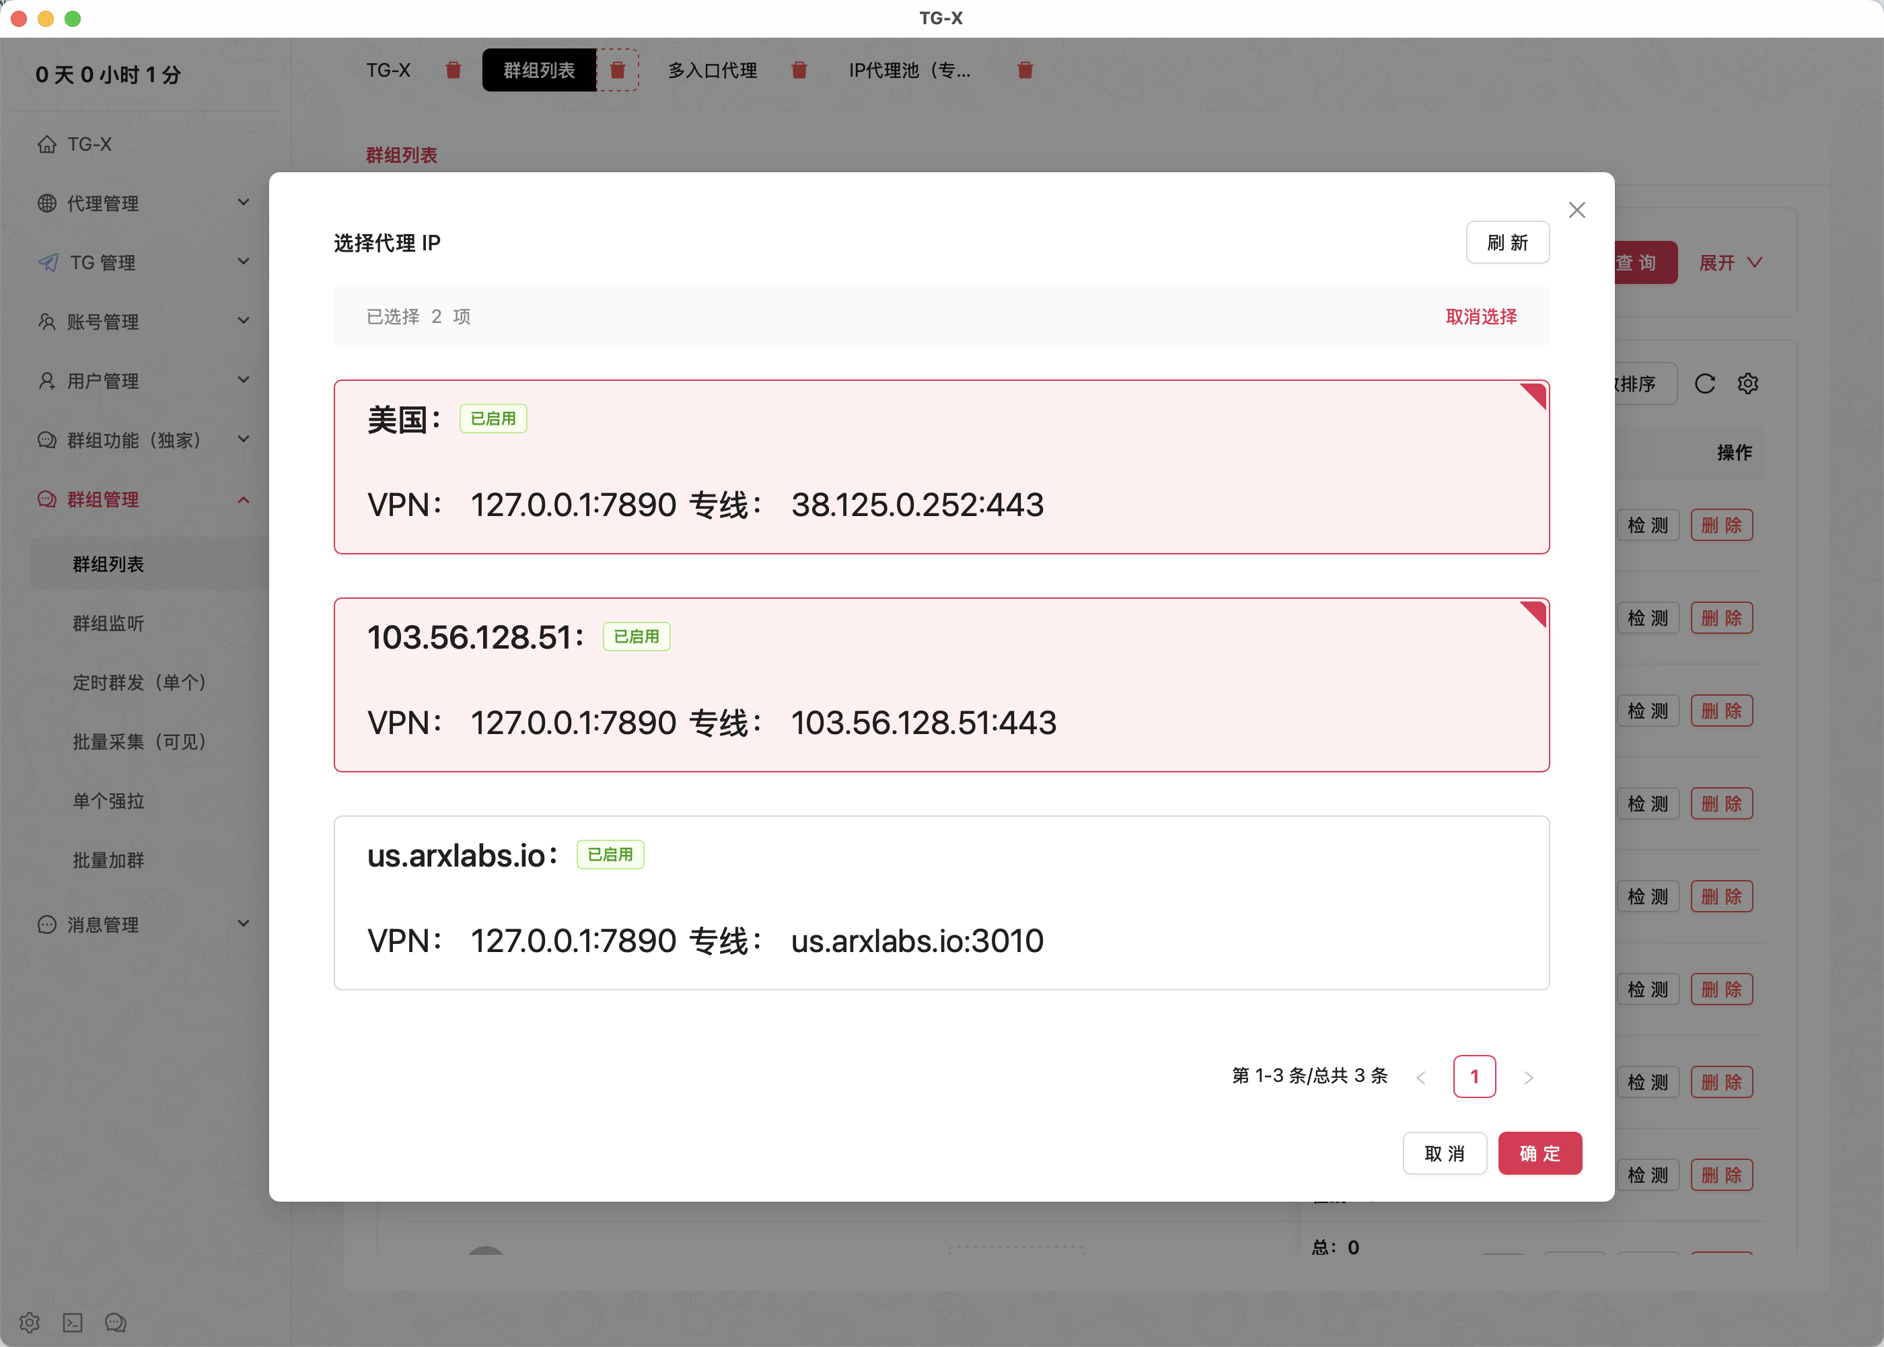Click the 已选择 2 项 status text
Viewport: 1884px width, 1347px height.
(x=418, y=316)
